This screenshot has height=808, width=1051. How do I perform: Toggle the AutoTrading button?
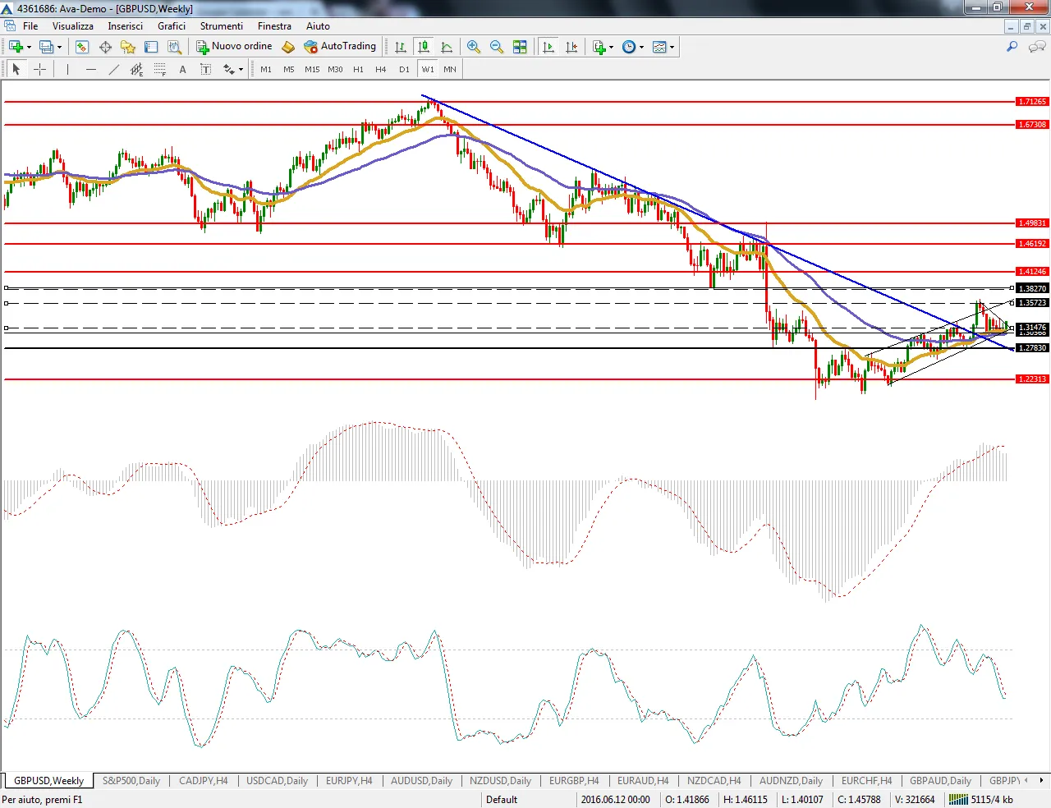tap(340, 47)
